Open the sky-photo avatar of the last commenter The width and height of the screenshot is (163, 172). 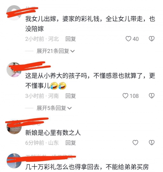(14, 161)
